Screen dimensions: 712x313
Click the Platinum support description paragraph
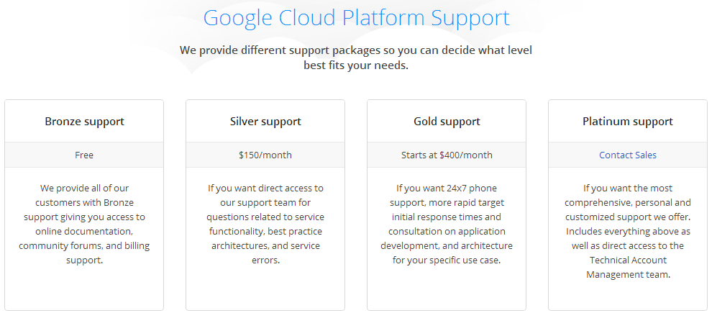(x=628, y=231)
